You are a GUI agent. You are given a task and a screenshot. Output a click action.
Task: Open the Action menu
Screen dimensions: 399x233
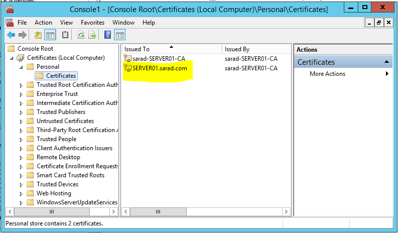tap(43, 23)
